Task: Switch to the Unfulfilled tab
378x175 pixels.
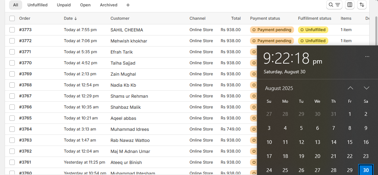Action: [37, 5]
